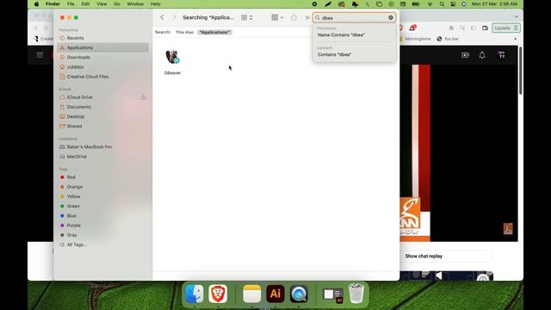Open the Edit menu
The width and height of the screenshot is (551, 310).
85,3
